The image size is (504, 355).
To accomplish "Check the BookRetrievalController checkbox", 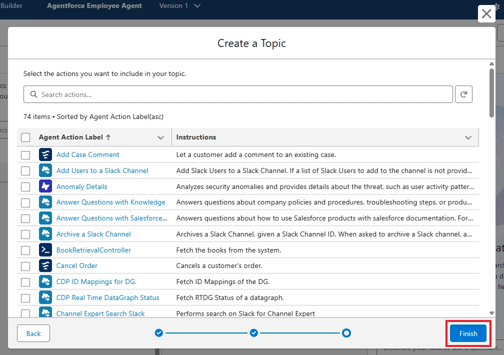I will point(25,250).
